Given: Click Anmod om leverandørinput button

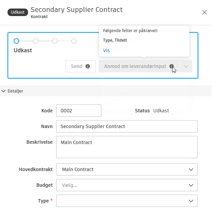Looking at the screenshot, I should pos(135,66).
